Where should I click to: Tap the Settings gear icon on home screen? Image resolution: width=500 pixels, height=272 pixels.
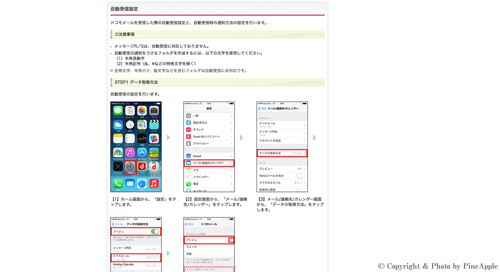tap(130, 166)
